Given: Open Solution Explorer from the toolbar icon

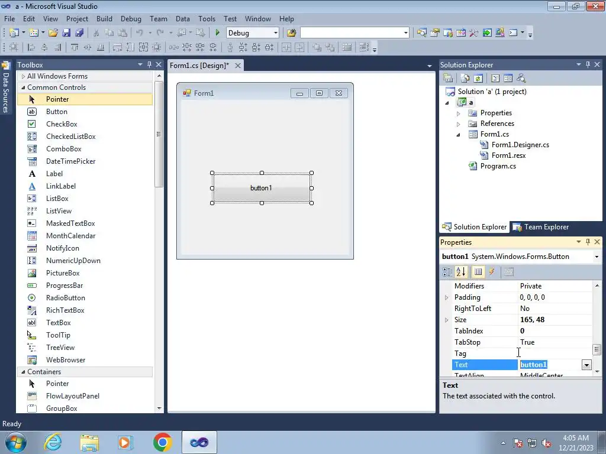Looking at the screenshot, I should point(421,33).
